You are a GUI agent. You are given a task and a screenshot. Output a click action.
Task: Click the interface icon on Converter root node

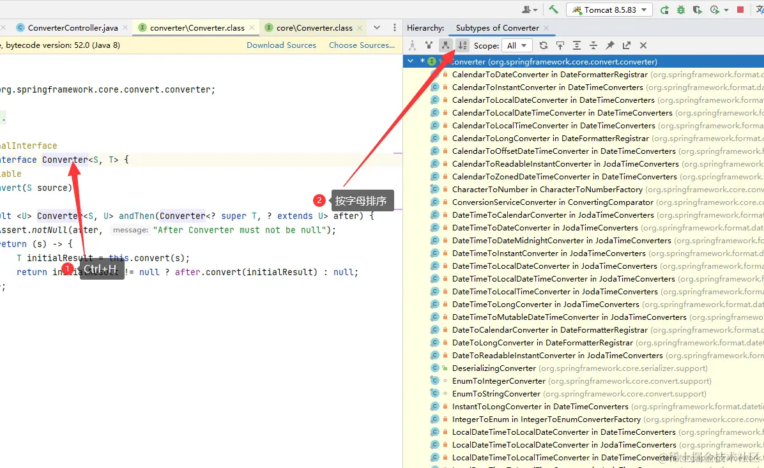pos(432,61)
